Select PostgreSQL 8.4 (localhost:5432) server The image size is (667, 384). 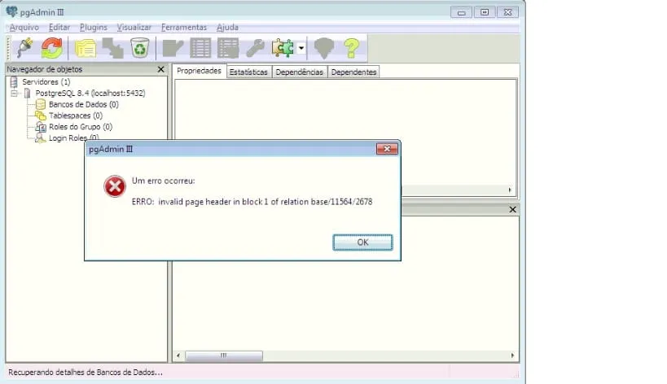[x=90, y=93]
